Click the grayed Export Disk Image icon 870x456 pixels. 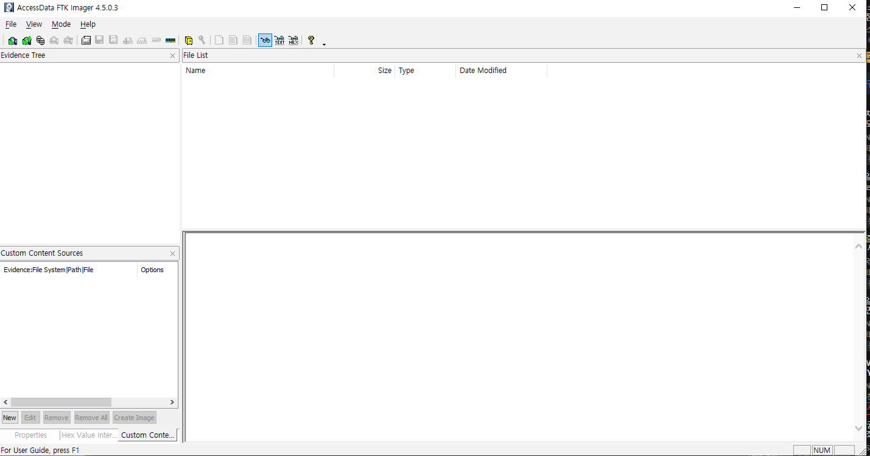pos(99,41)
